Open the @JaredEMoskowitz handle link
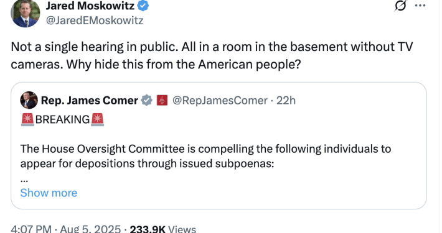The image size is (442, 233). coord(95,21)
